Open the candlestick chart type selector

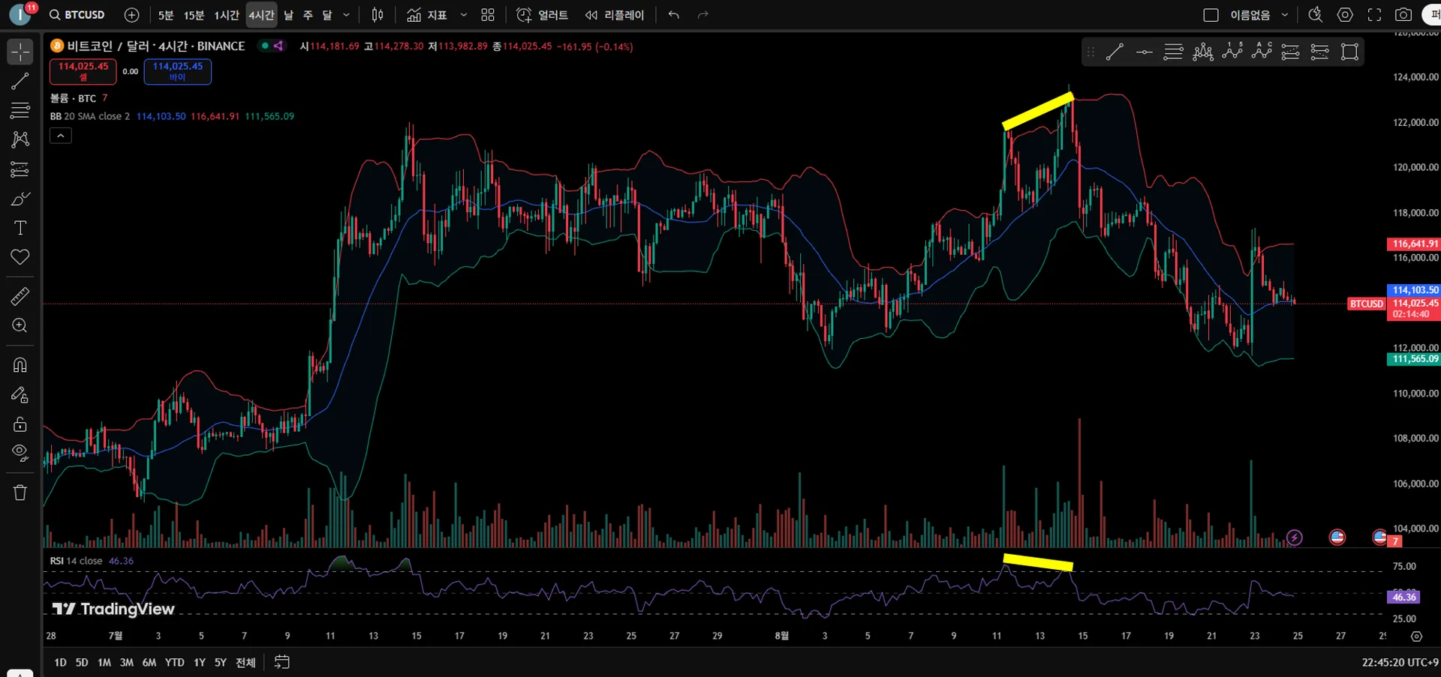(x=378, y=15)
